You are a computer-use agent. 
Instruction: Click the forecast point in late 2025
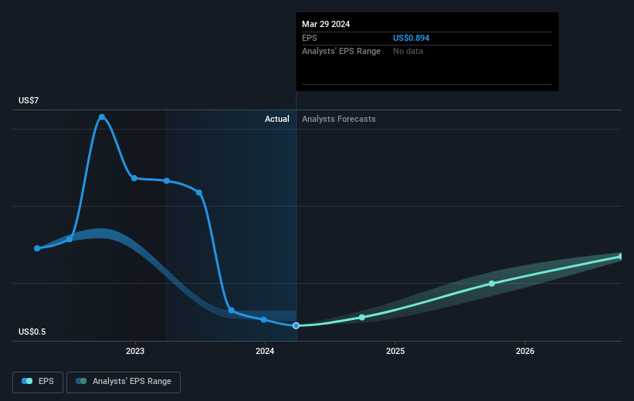point(492,284)
